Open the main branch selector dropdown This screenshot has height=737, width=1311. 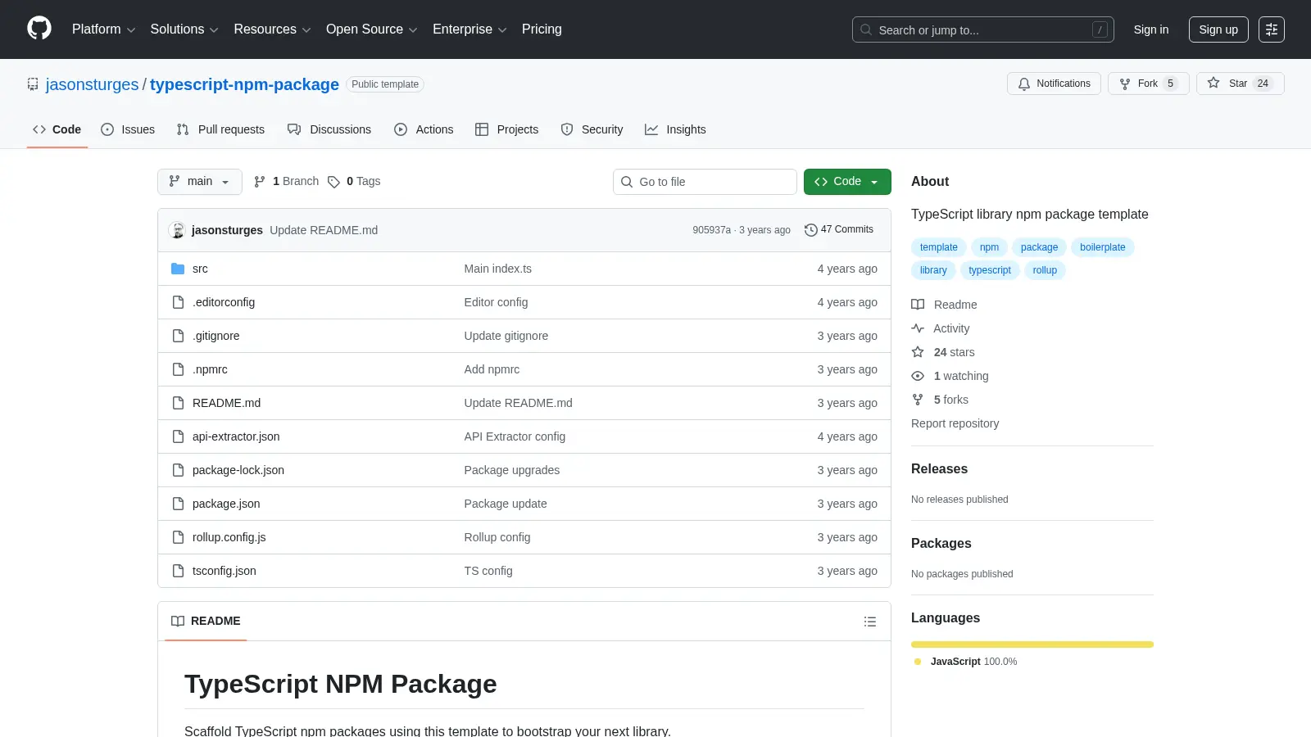200,182
